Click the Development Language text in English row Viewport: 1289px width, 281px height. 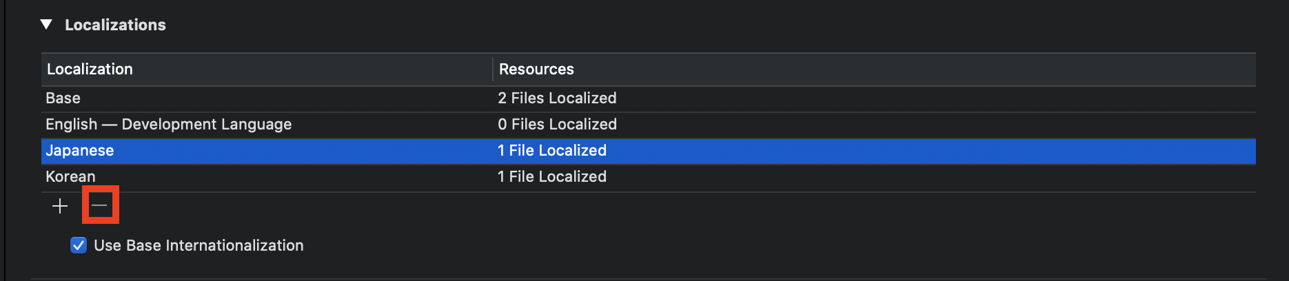pos(207,125)
